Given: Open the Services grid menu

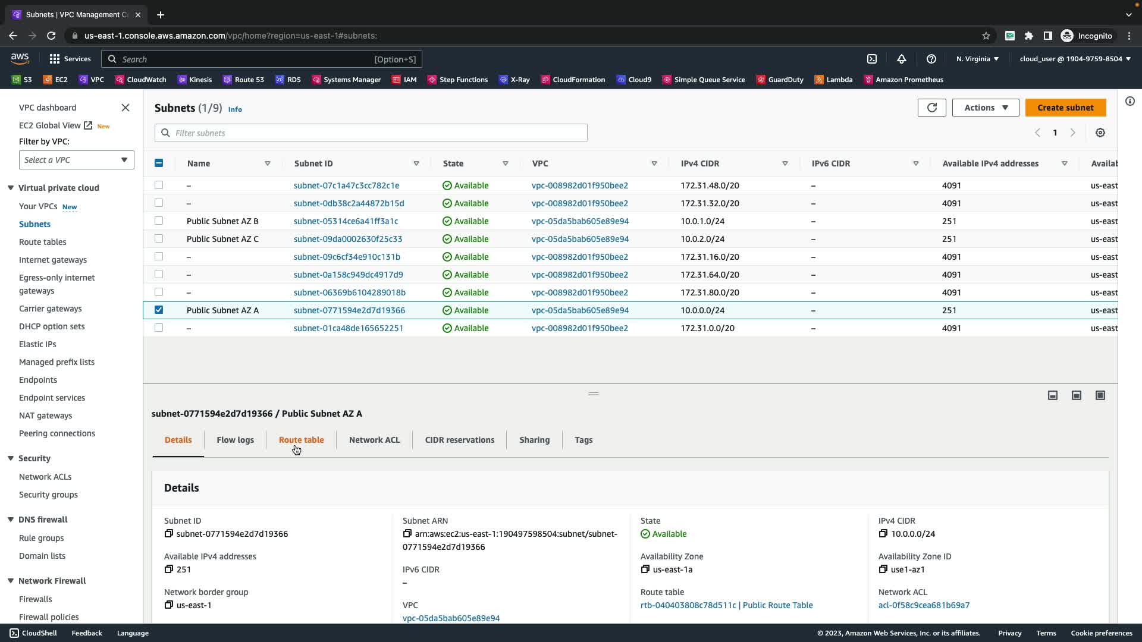Looking at the screenshot, I should (x=70, y=59).
